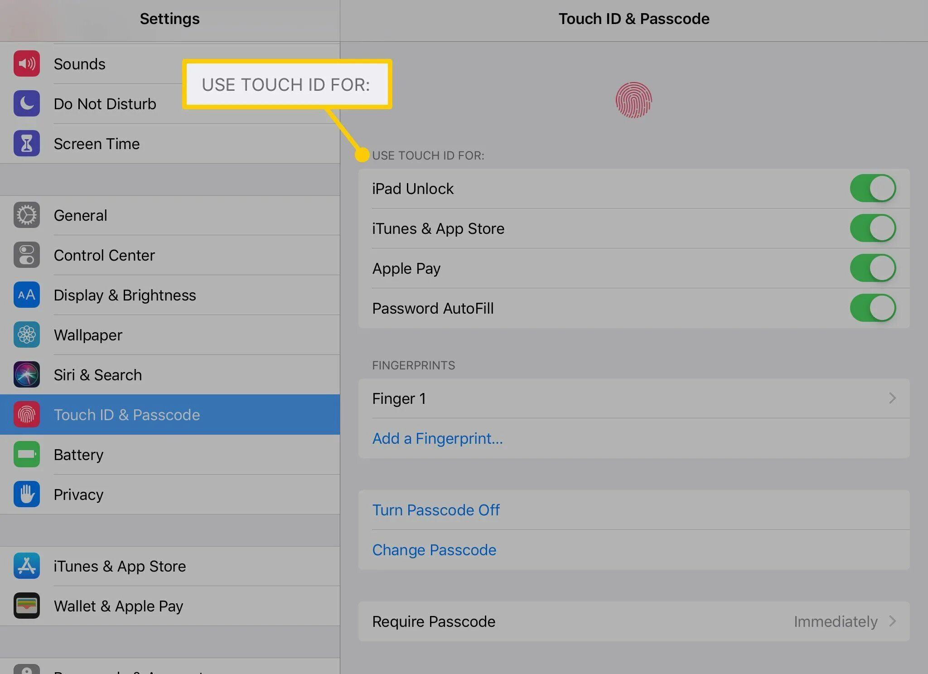
Task: Switch off Password AutoFill
Action: (872, 308)
